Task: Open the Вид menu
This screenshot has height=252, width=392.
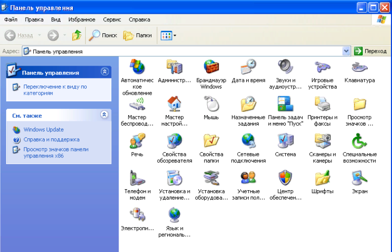Action: [56, 19]
